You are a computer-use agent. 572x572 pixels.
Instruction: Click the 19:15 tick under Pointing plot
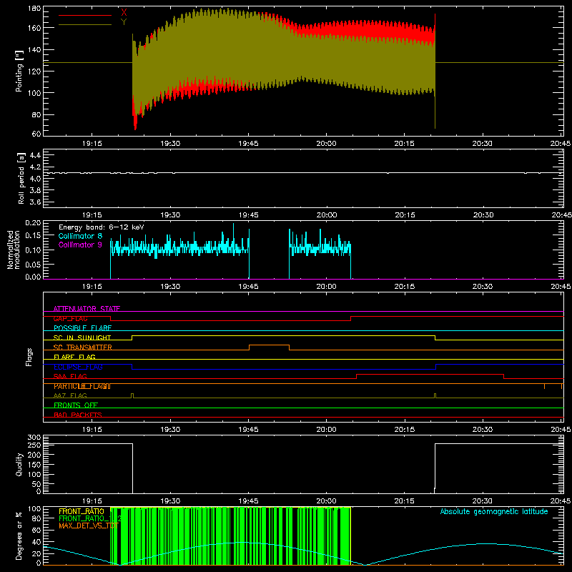tap(92, 144)
